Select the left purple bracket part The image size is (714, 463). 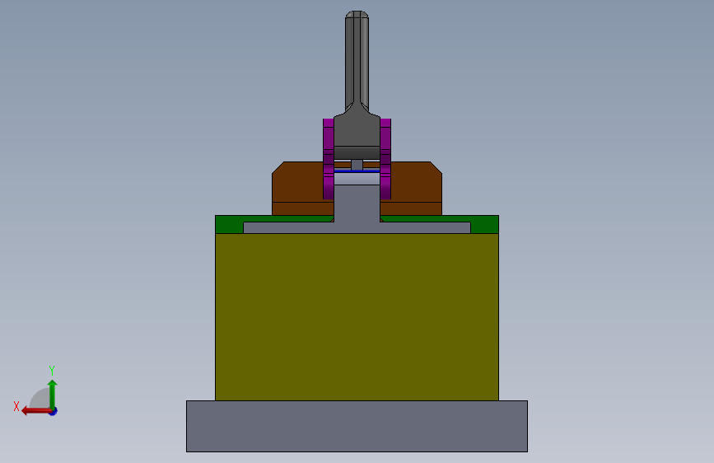tap(329, 159)
